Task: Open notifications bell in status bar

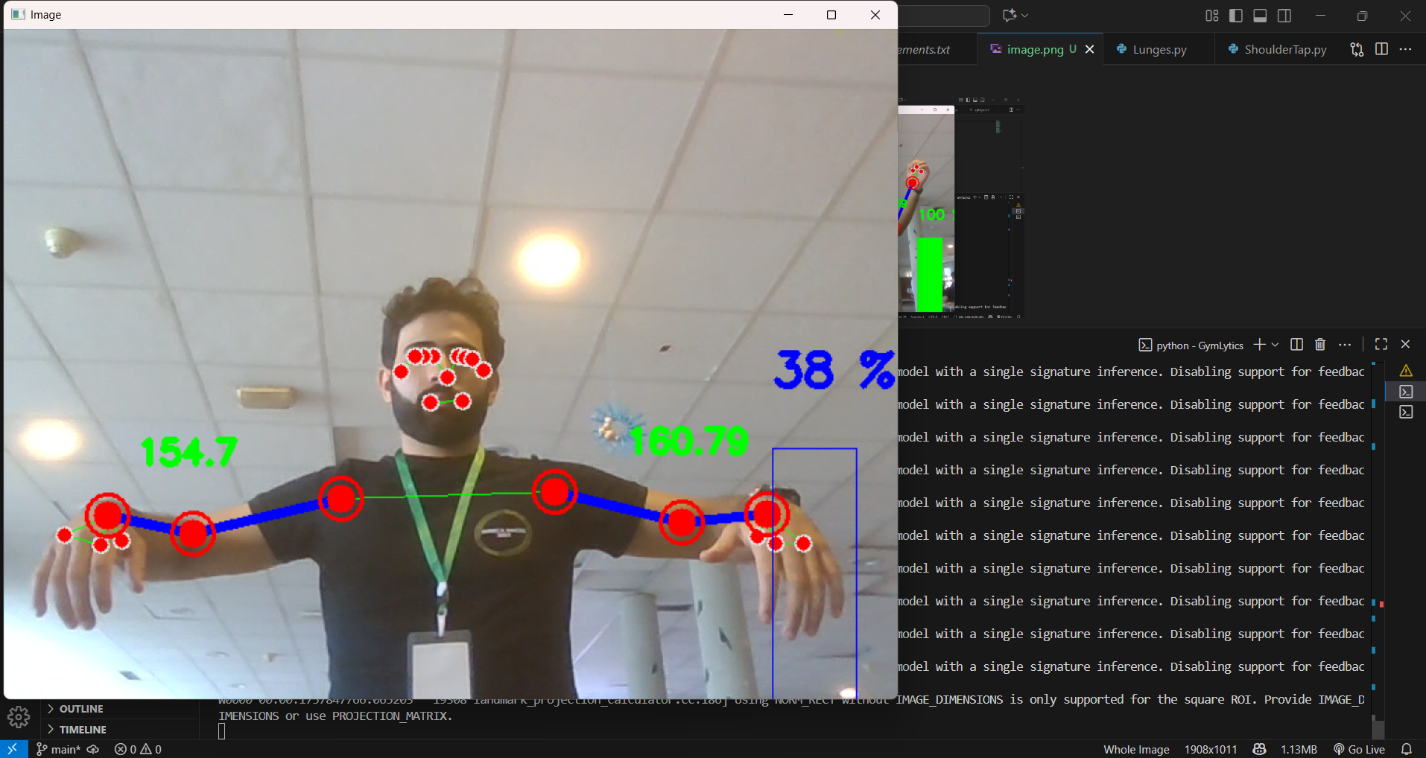Action: click(x=1407, y=749)
